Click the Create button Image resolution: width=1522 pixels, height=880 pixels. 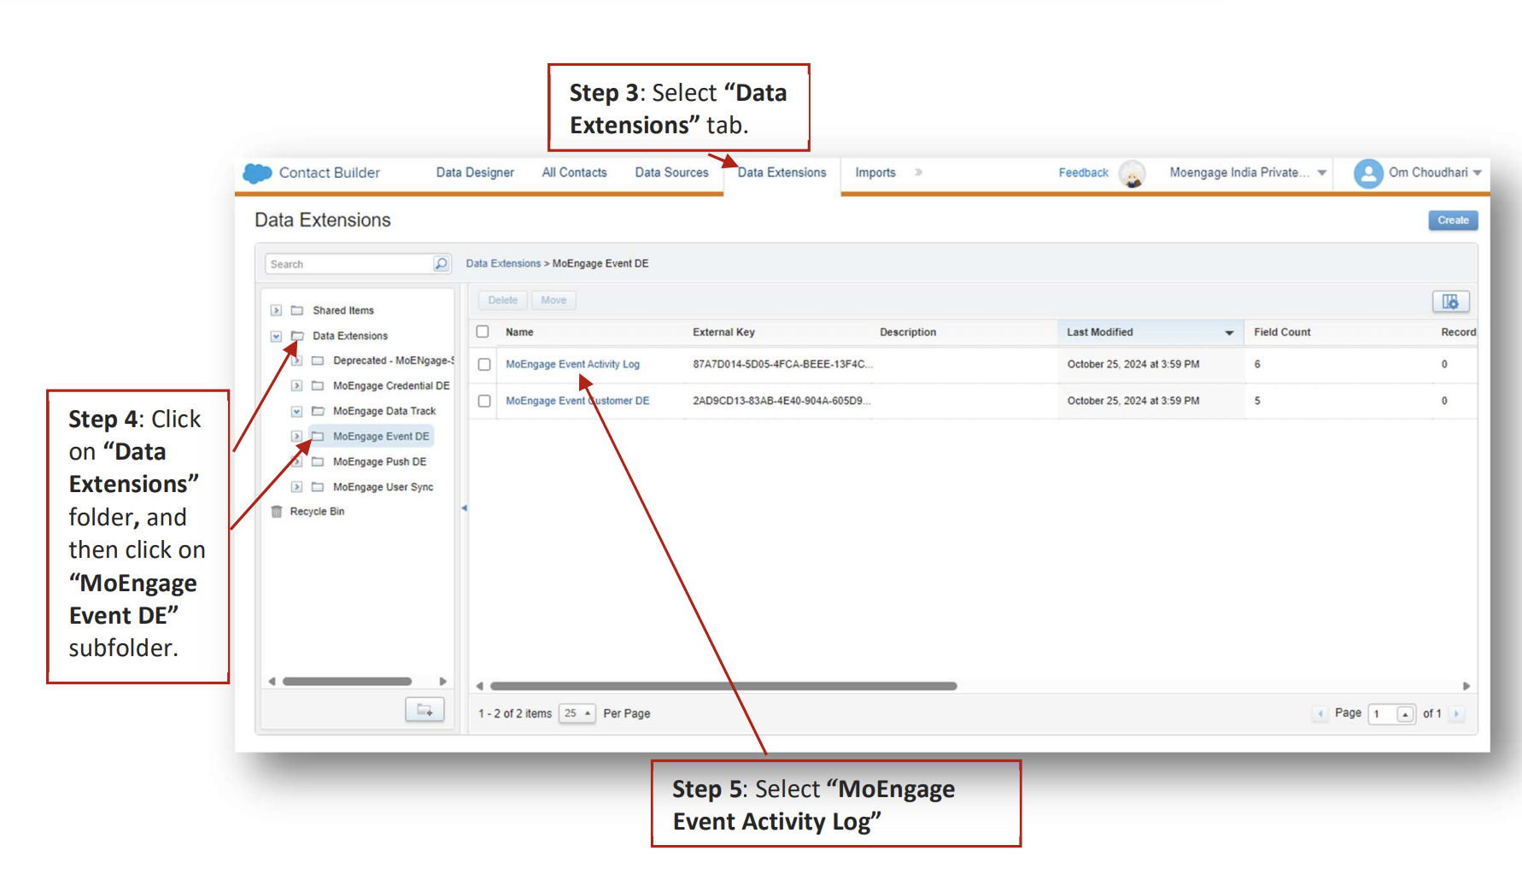1453,220
